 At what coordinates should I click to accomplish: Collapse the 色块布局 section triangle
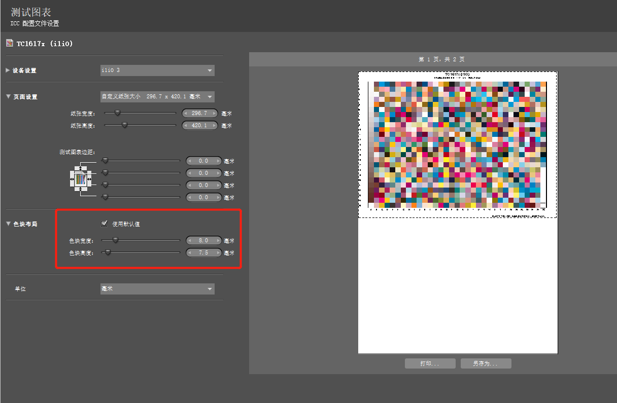[x=8, y=224]
